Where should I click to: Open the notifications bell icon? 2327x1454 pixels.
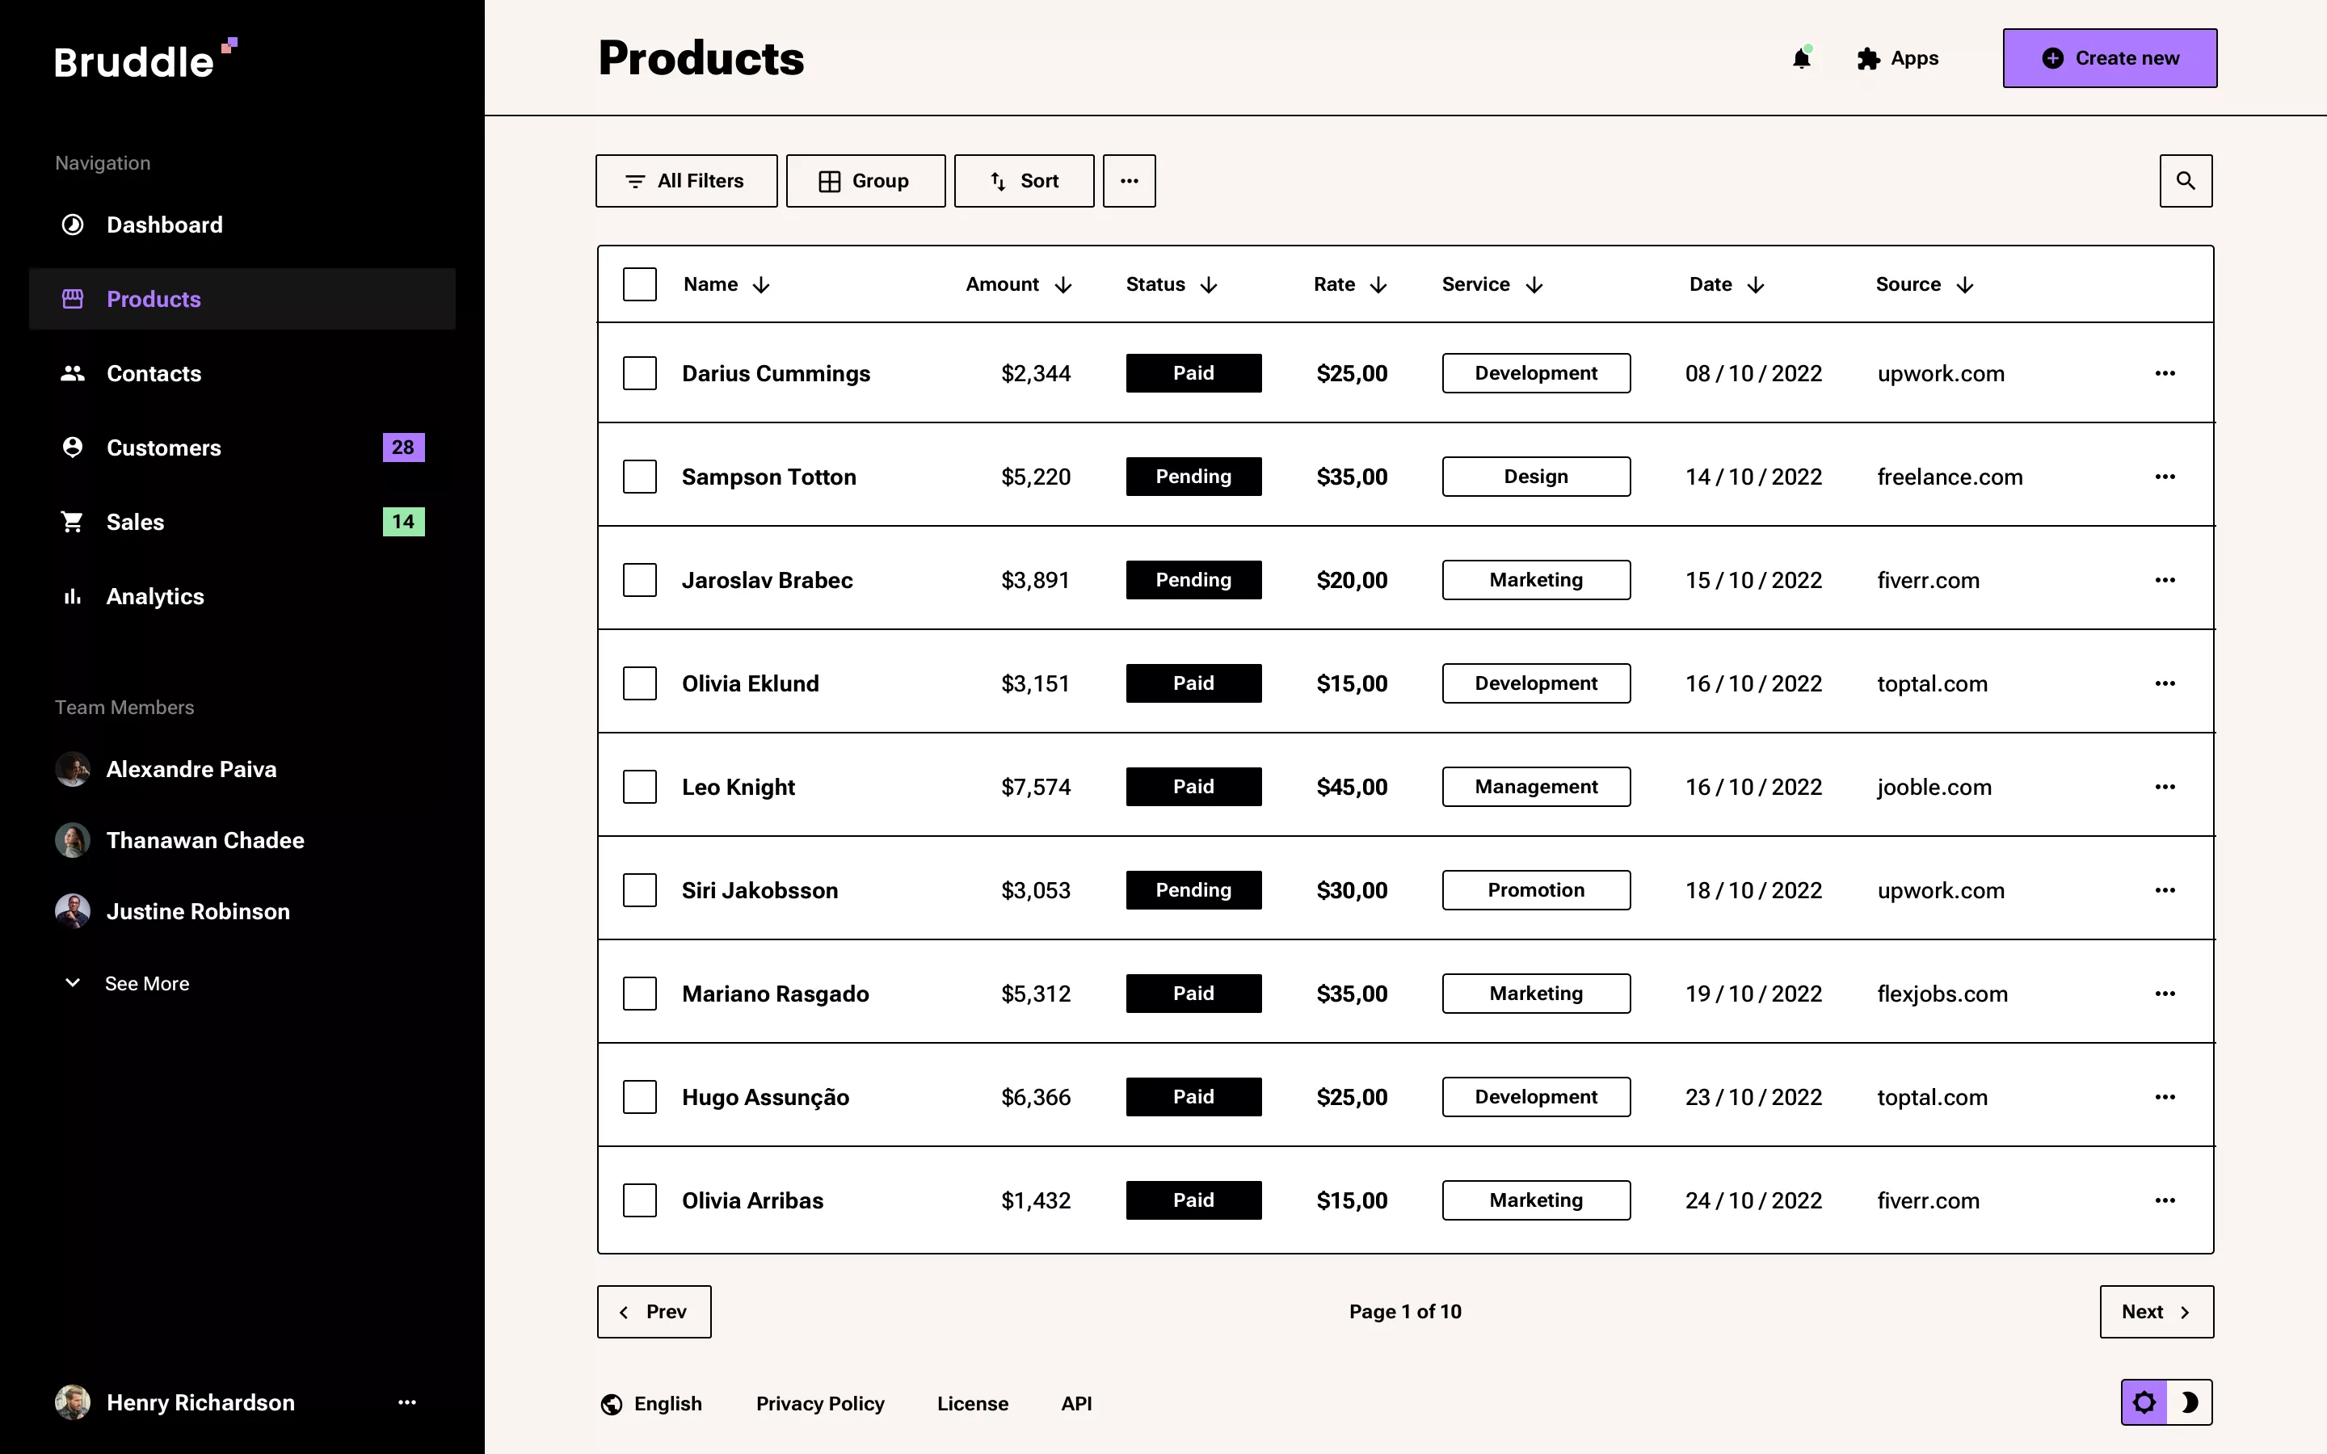(x=1802, y=57)
